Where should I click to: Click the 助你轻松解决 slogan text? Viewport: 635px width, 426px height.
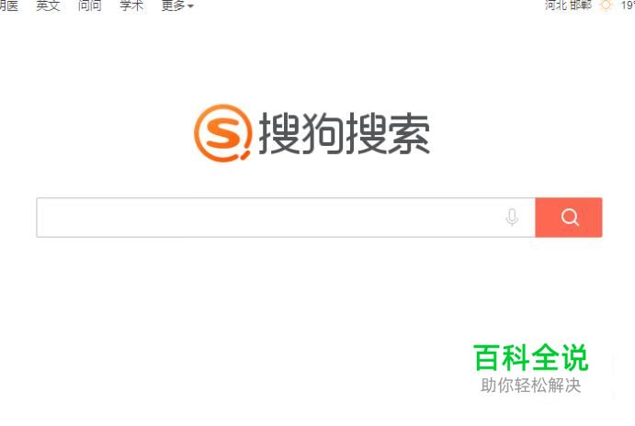pyautogui.click(x=530, y=385)
